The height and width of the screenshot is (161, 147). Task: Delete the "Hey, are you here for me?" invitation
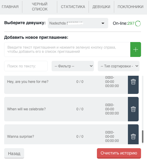133,84
